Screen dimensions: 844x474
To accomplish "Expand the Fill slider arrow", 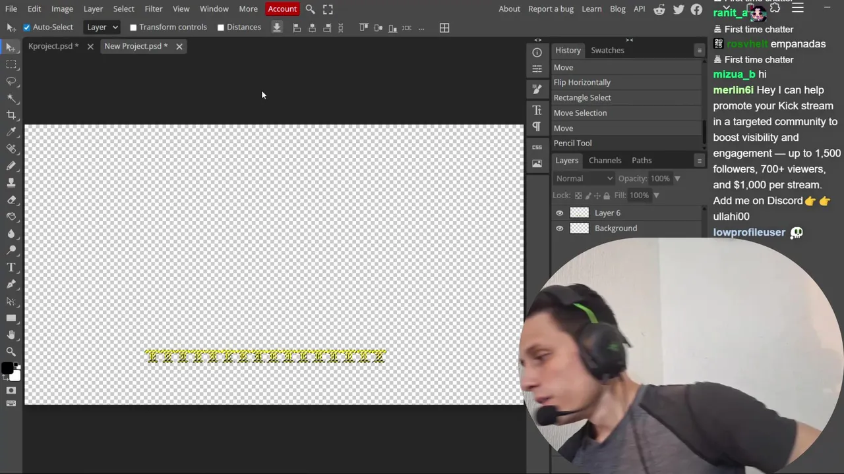I will tap(656, 196).
